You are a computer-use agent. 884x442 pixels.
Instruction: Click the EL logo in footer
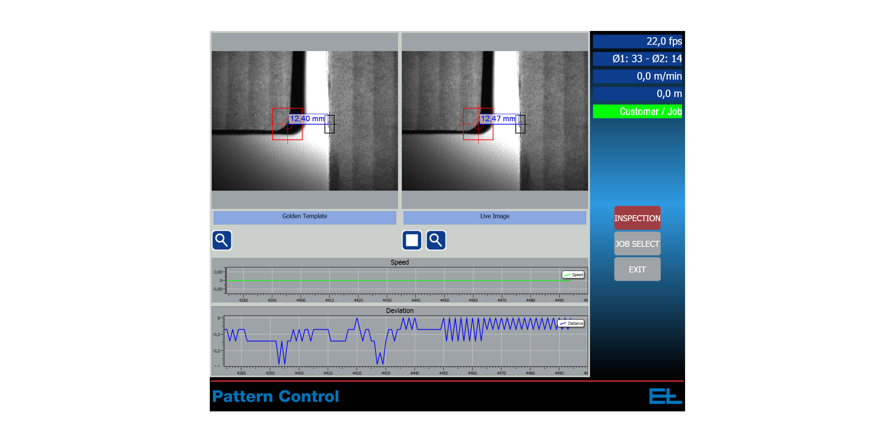pyautogui.click(x=665, y=396)
